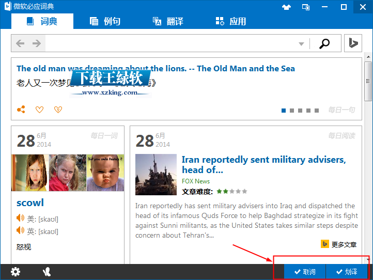This screenshot has height=280, width=373.
Task: Click the article summary paragraph
Action: click(246, 221)
